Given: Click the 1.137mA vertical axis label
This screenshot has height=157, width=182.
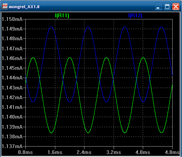Looking at the screenshot, I should click(12, 146).
